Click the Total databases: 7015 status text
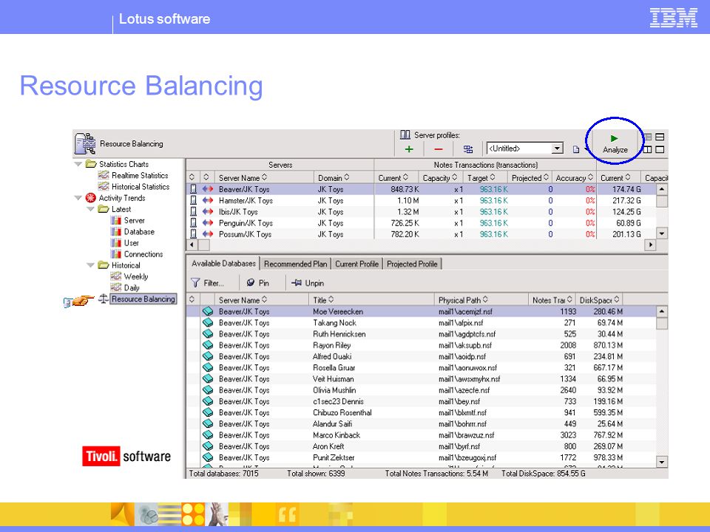710x532 pixels. (x=223, y=474)
